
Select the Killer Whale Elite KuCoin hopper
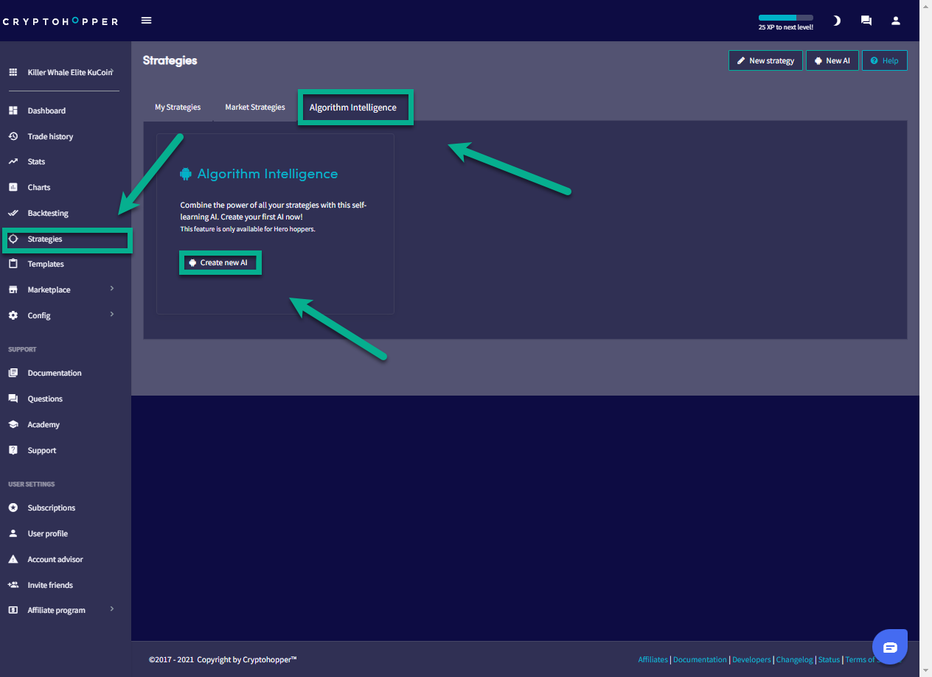69,72
